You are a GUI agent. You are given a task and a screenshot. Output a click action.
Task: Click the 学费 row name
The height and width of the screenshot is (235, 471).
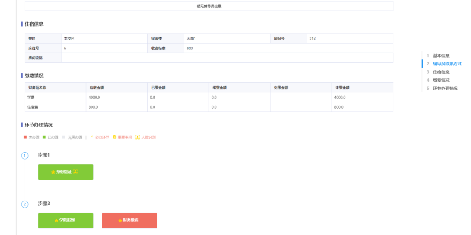(31, 97)
